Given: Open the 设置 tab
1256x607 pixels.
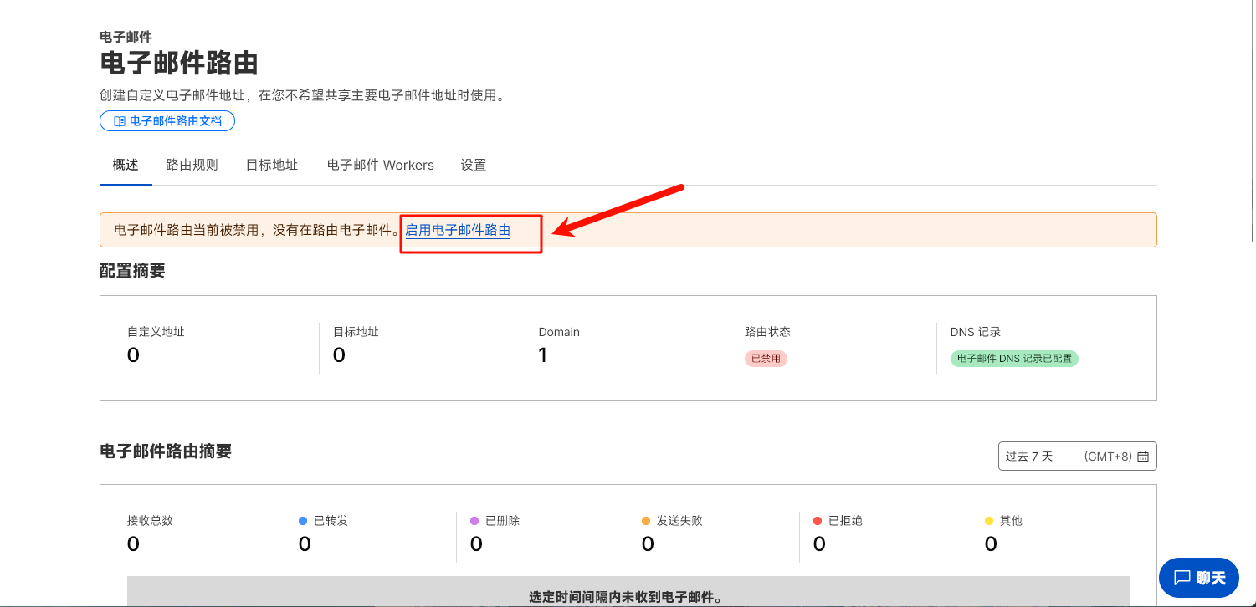Looking at the screenshot, I should [473, 165].
